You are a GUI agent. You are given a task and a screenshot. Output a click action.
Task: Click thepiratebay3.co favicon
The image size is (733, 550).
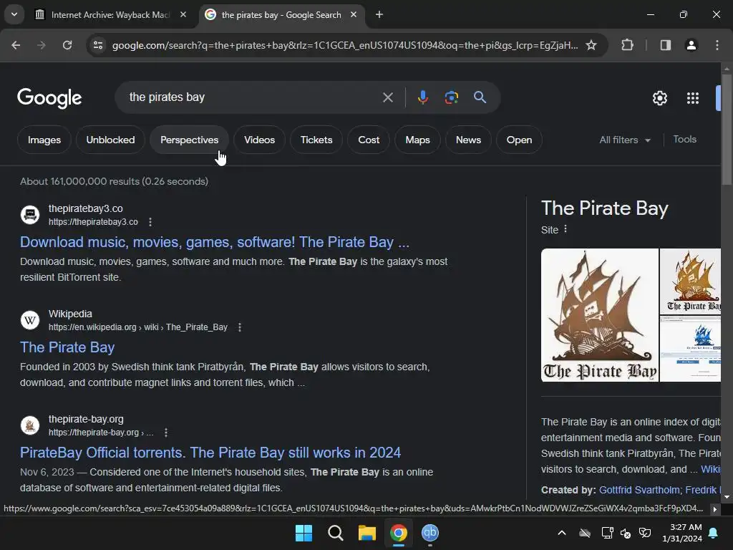coord(30,215)
